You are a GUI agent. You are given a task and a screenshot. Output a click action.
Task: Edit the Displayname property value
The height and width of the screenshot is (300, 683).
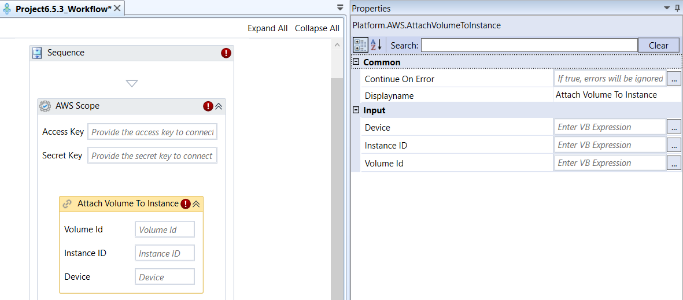point(617,95)
